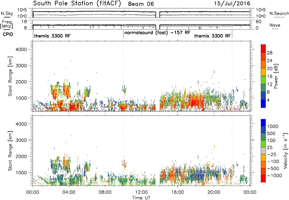This screenshot has width=289, height=200.
Task: Select the 'Beam 06' label in the header
Action: click(141, 4)
